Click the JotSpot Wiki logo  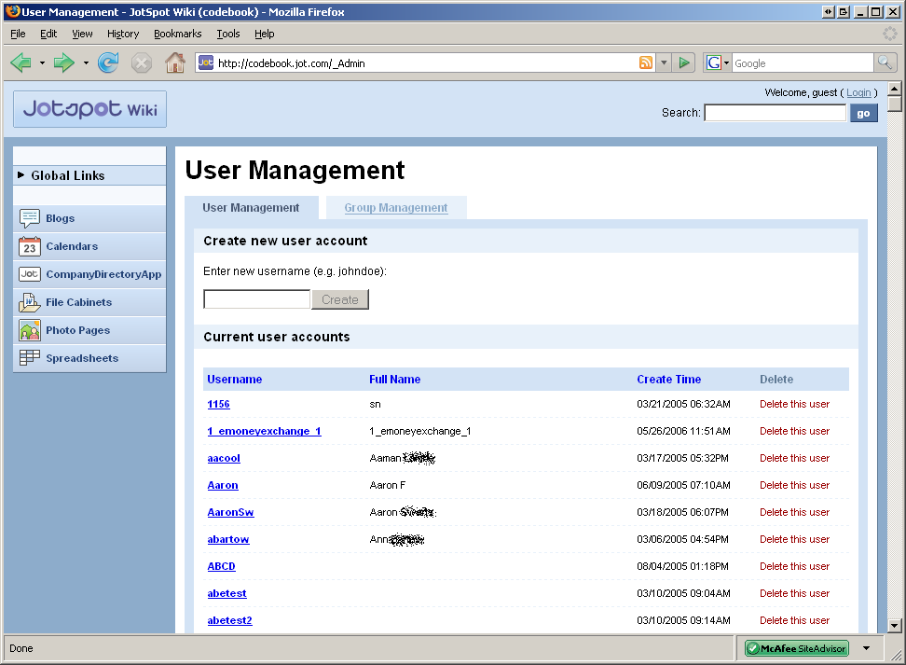90,109
